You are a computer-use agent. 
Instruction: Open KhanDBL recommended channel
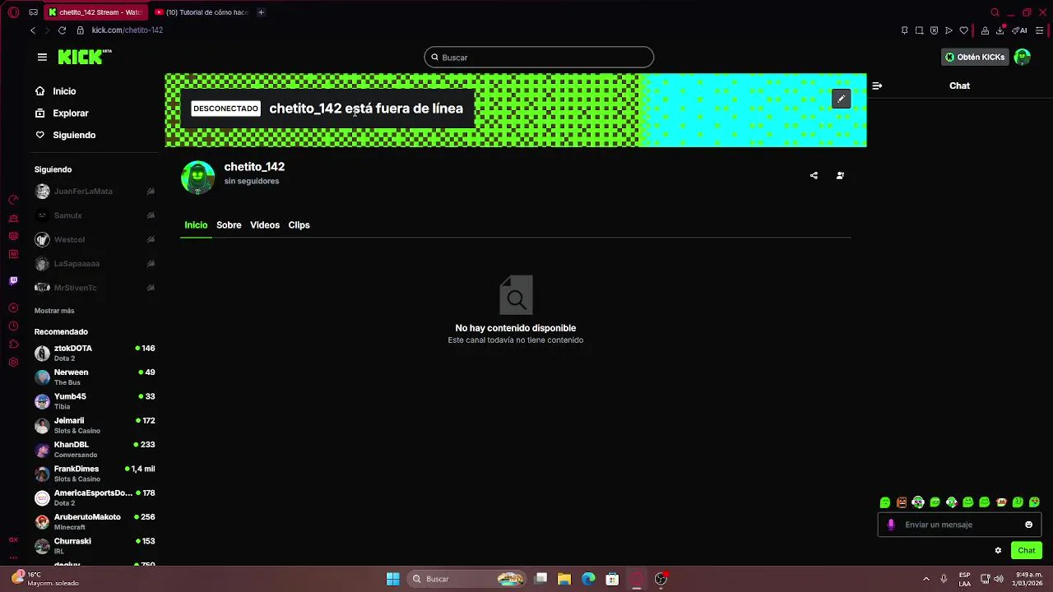pos(95,449)
